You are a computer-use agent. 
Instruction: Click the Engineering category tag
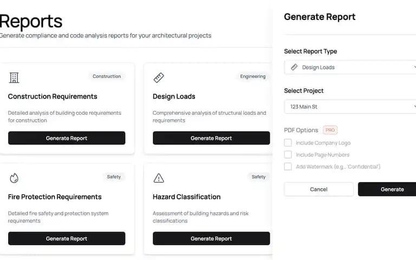pos(252,76)
